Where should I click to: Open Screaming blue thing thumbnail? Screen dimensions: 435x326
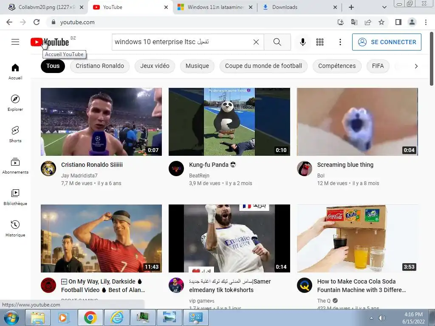pos(357,122)
